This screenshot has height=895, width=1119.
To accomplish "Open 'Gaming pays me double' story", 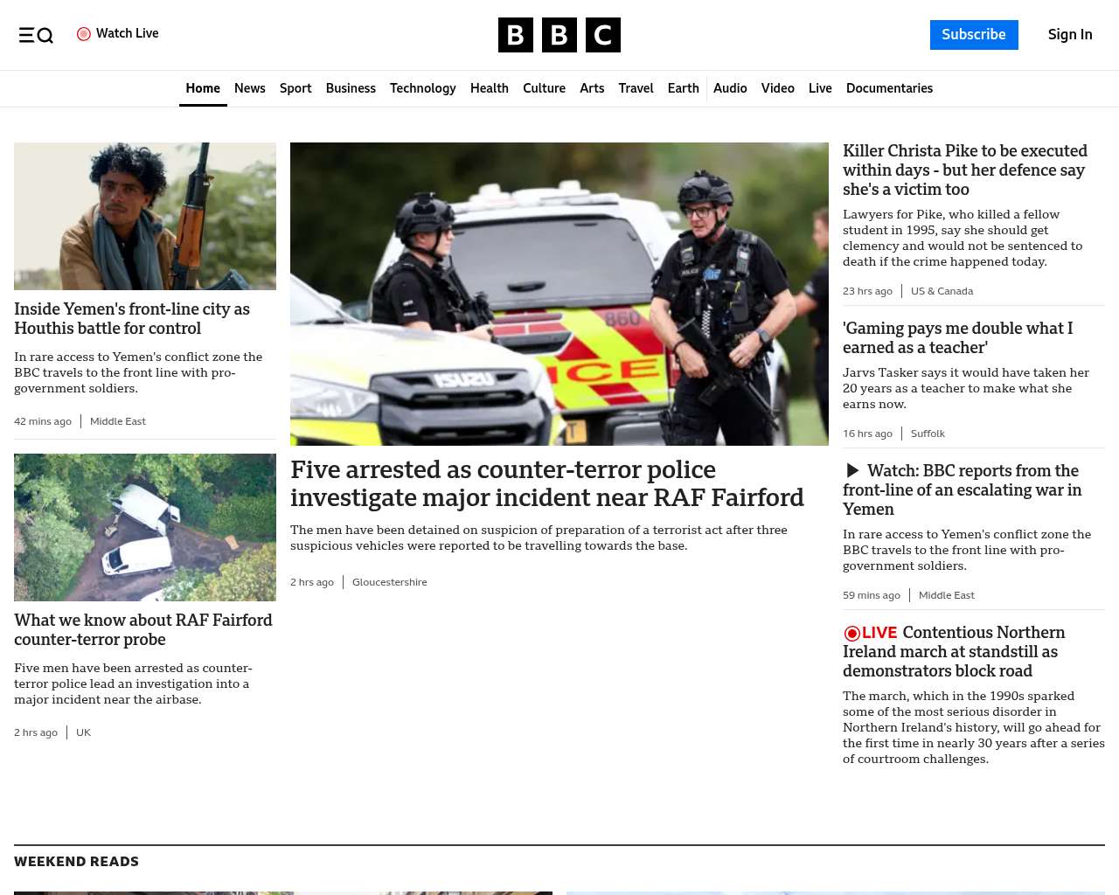I will 957,338.
